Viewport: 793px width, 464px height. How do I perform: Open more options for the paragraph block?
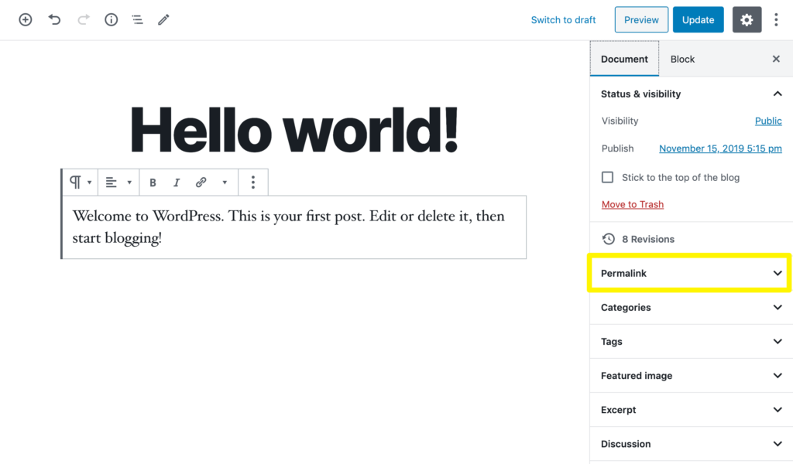coord(252,182)
